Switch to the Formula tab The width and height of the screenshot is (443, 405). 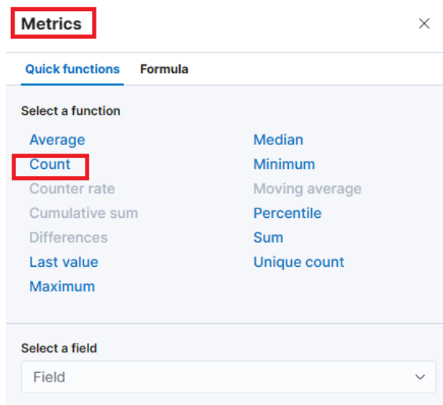coord(164,69)
